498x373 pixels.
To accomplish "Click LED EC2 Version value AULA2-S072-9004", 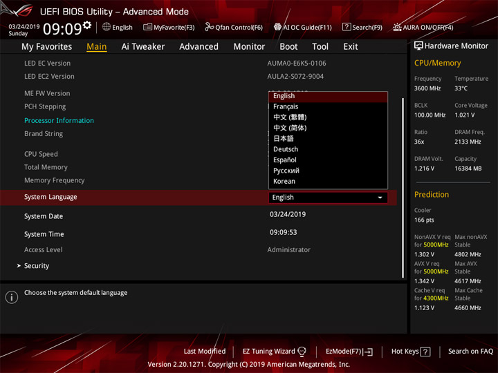I will pos(295,77).
